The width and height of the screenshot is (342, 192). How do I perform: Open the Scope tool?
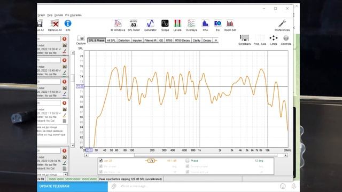point(165,25)
